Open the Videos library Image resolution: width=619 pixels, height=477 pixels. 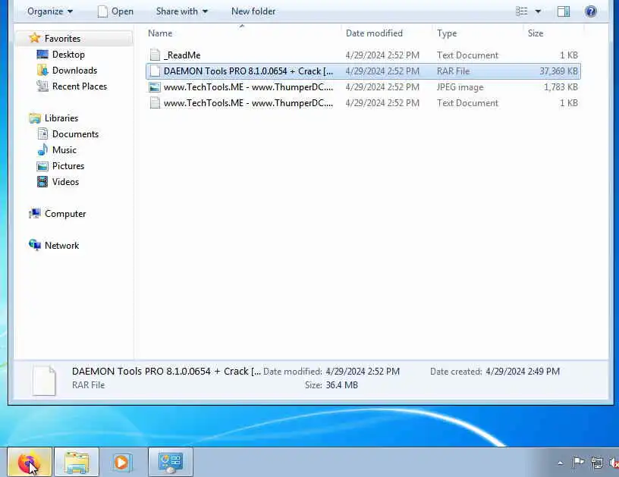coord(65,182)
